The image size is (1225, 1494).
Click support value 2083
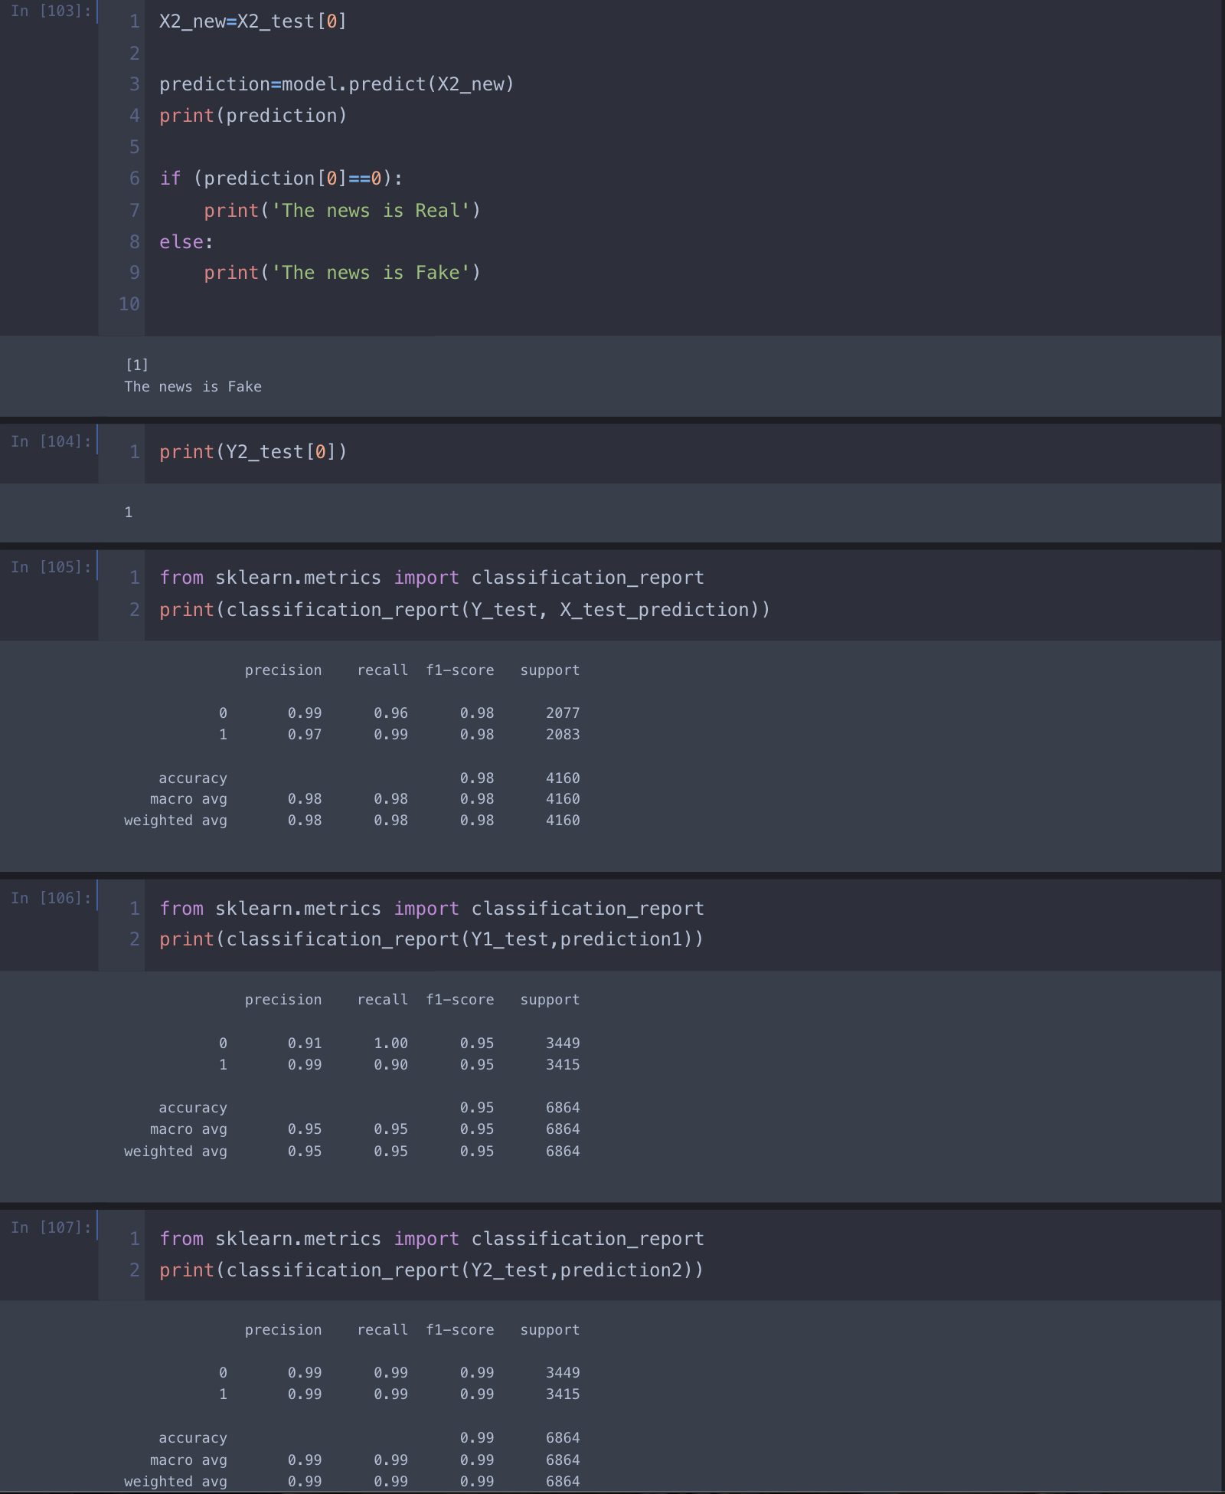pyautogui.click(x=563, y=735)
